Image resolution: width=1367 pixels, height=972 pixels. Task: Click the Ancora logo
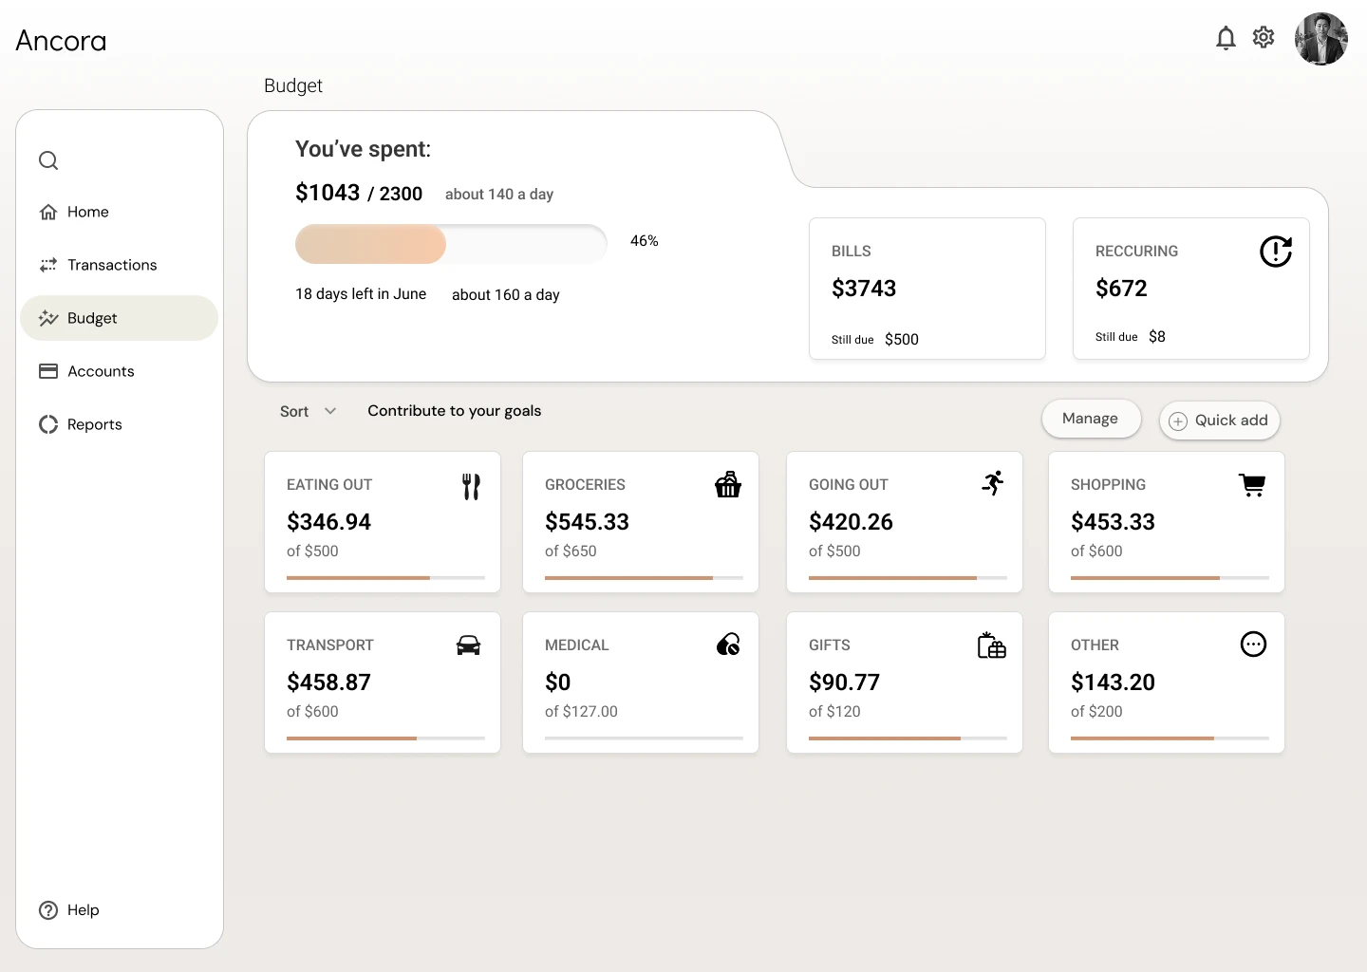pos(61,41)
